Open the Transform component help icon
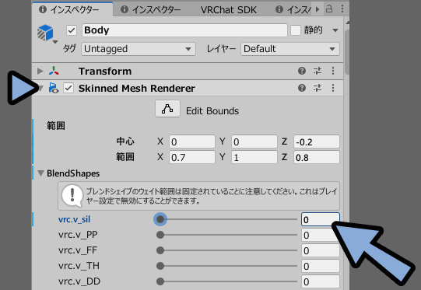 pyautogui.click(x=302, y=71)
